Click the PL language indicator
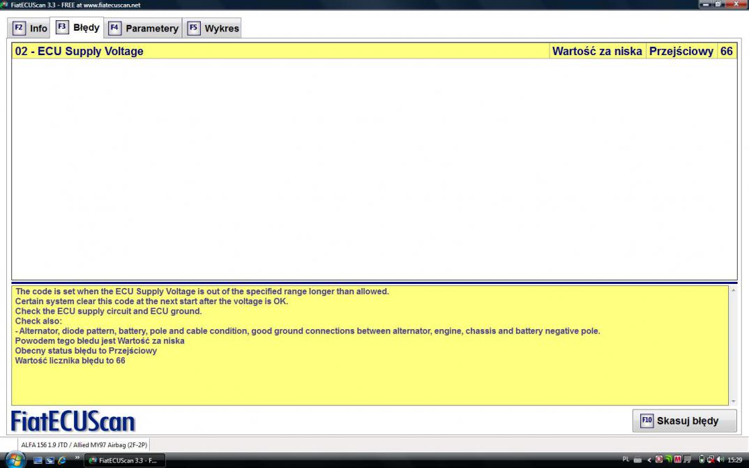The height and width of the screenshot is (468, 749). pos(626,460)
